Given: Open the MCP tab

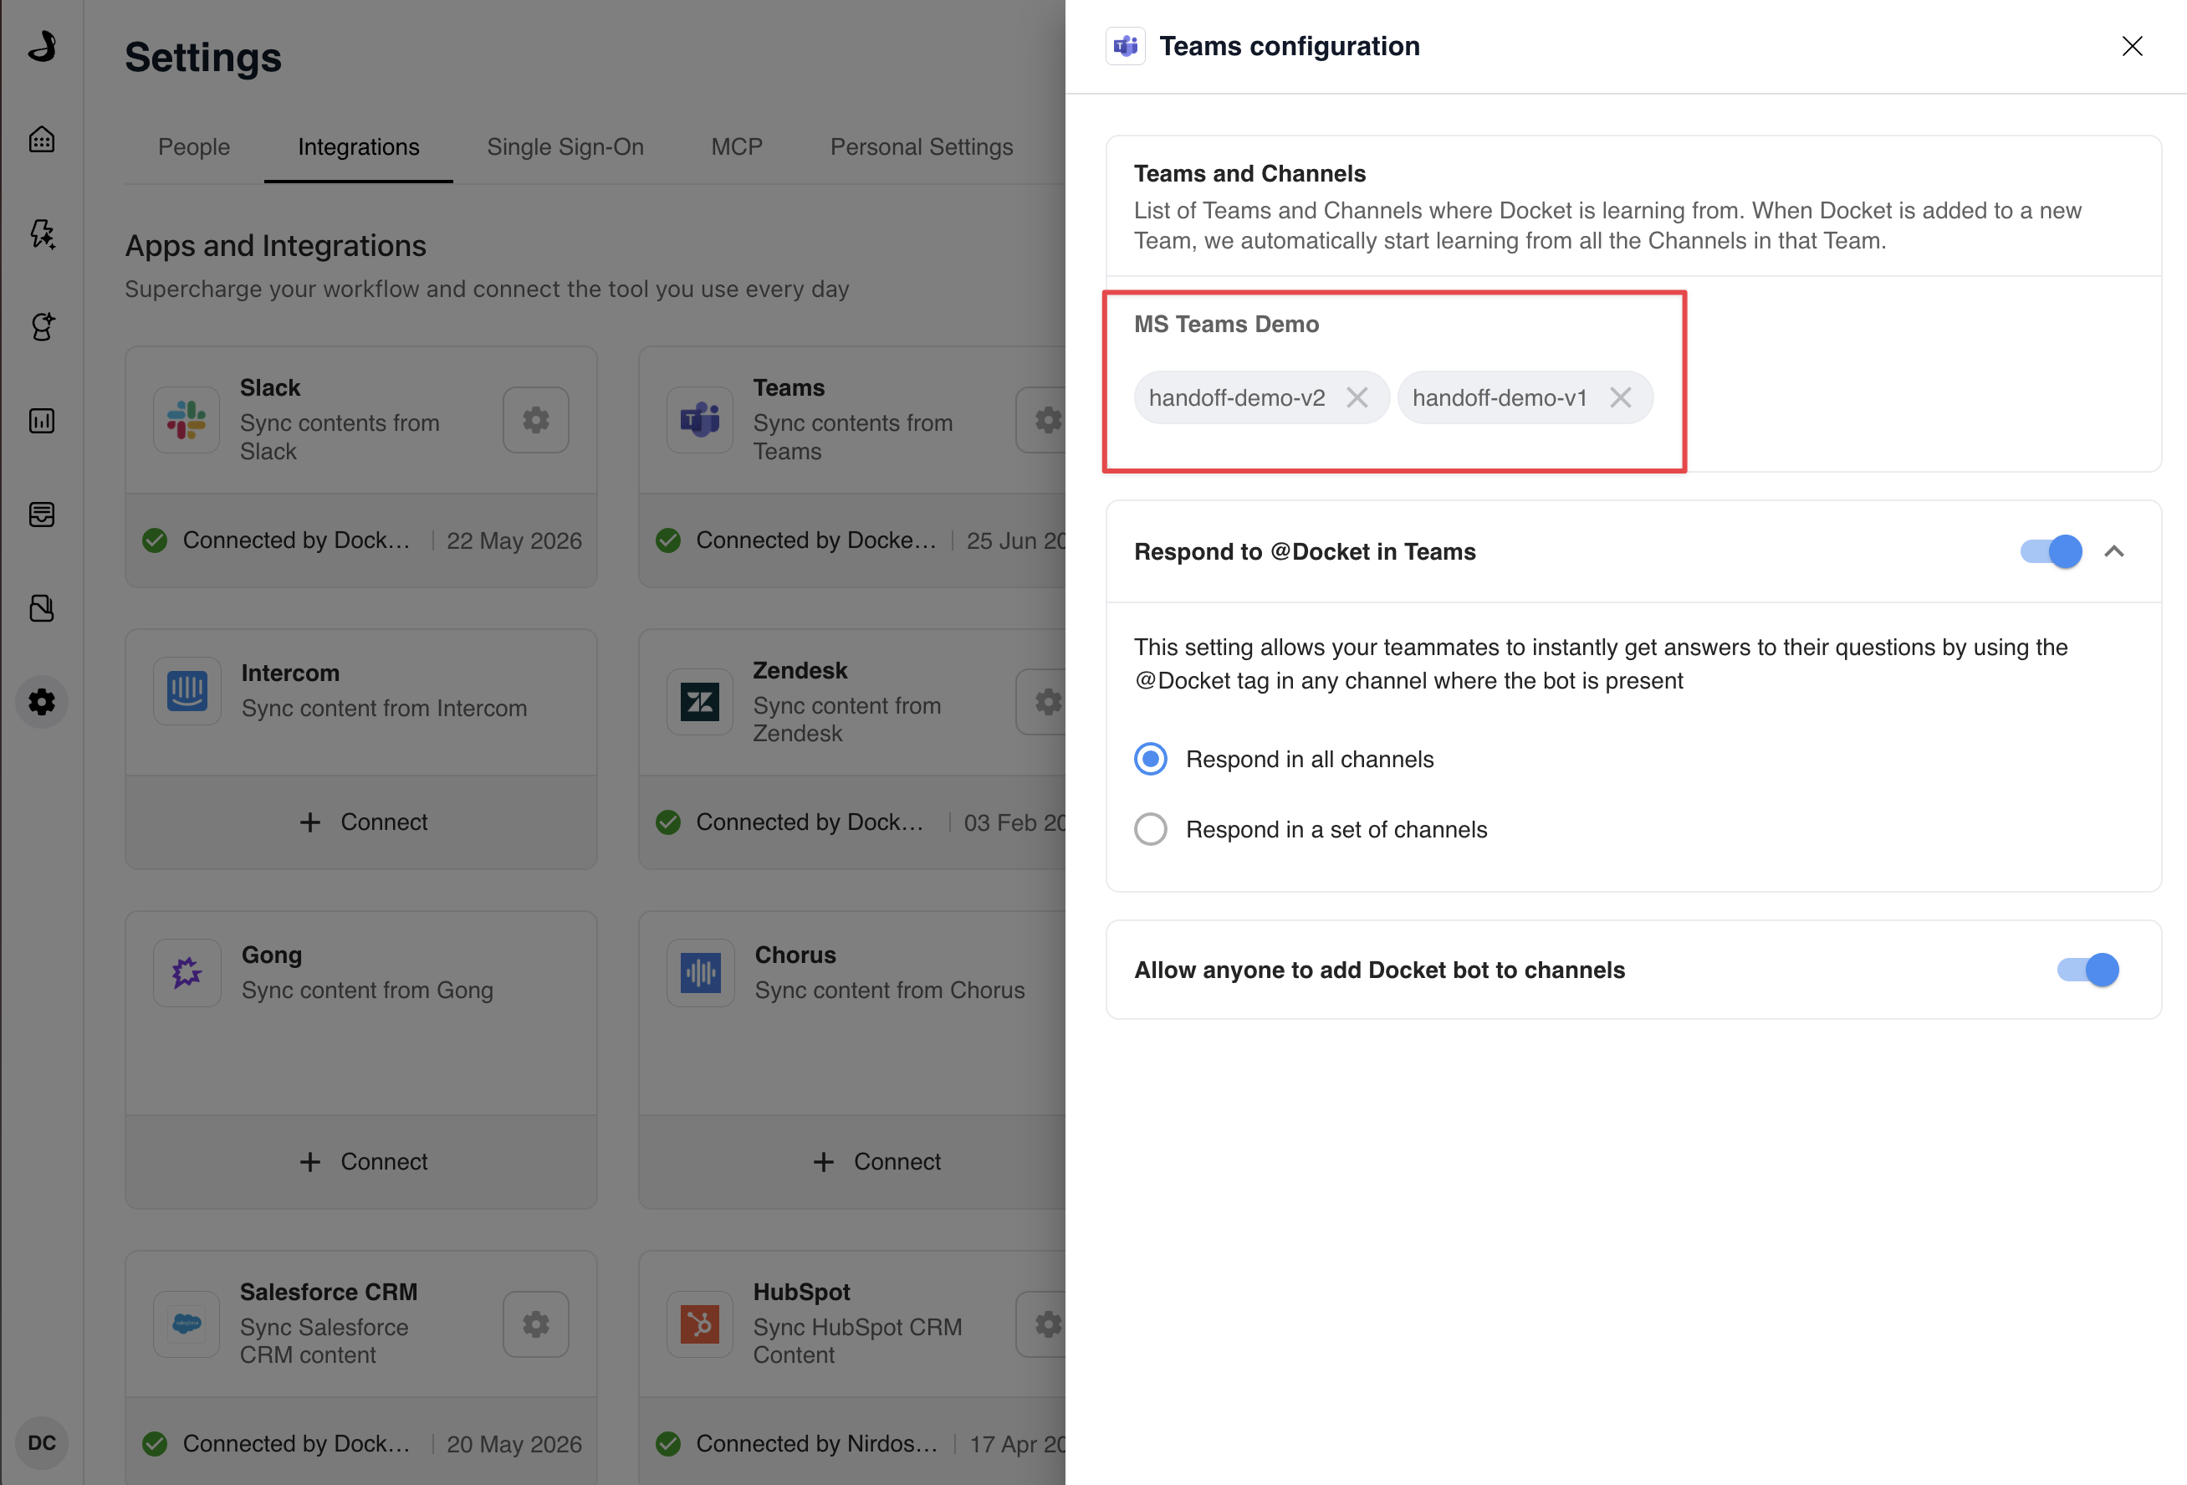Looking at the screenshot, I should pyautogui.click(x=737, y=147).
